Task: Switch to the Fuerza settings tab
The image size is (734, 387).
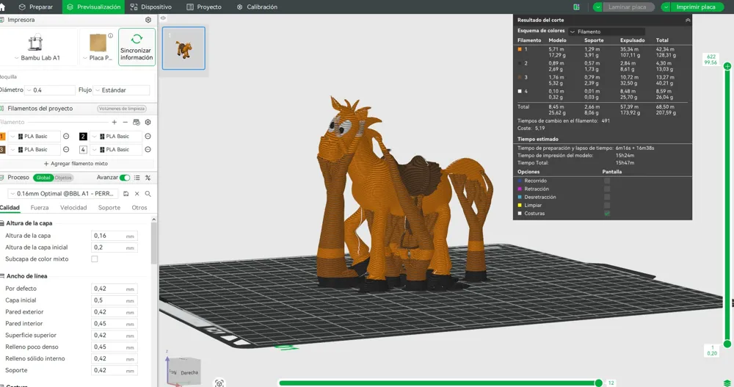Action: click(x=40, y=208)
